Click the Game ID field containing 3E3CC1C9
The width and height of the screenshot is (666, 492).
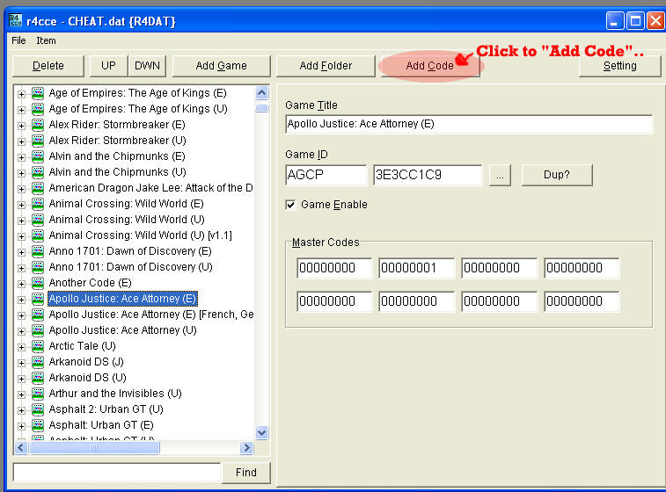tap(428, 175)
